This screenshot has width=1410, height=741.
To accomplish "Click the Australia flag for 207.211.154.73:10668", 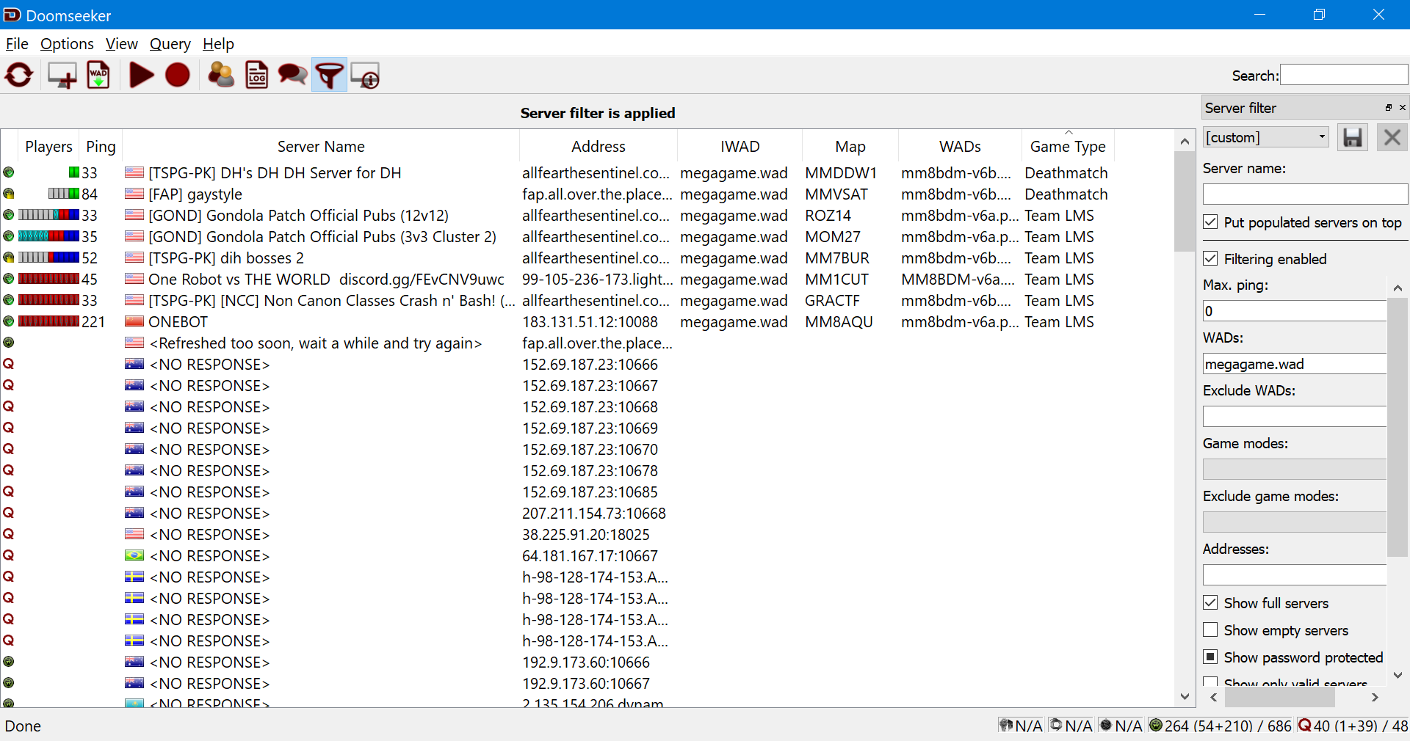I will (134, 513).
